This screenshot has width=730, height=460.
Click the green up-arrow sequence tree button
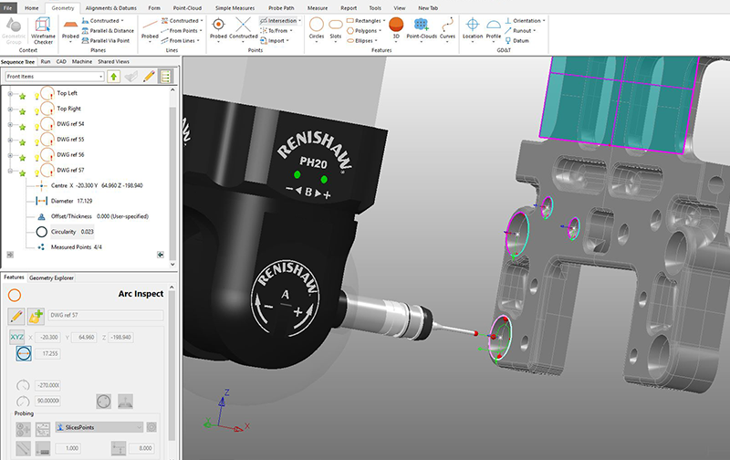pos(113,77)
